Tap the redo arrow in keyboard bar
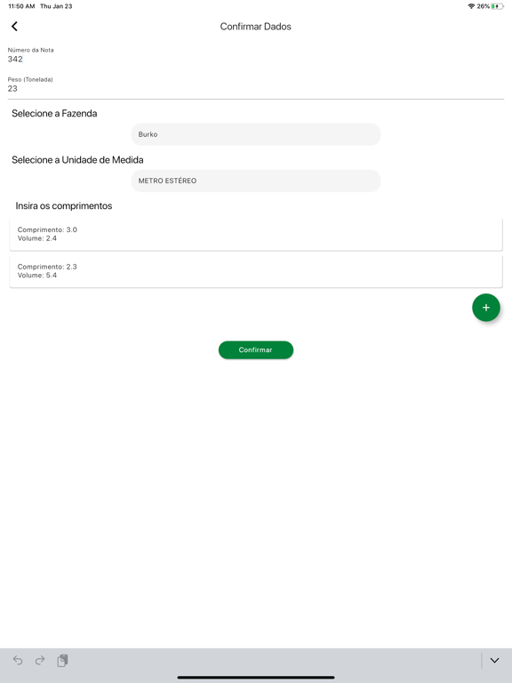Image resolution: width=512 pixels, height=683 pixels. pos(40,661)
